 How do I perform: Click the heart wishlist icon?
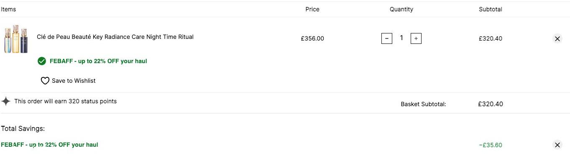45,81
